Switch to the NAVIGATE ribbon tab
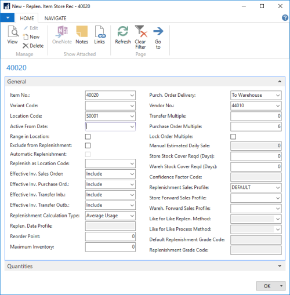290x295 pixels. pyautogui.click(x=56, y=19)
